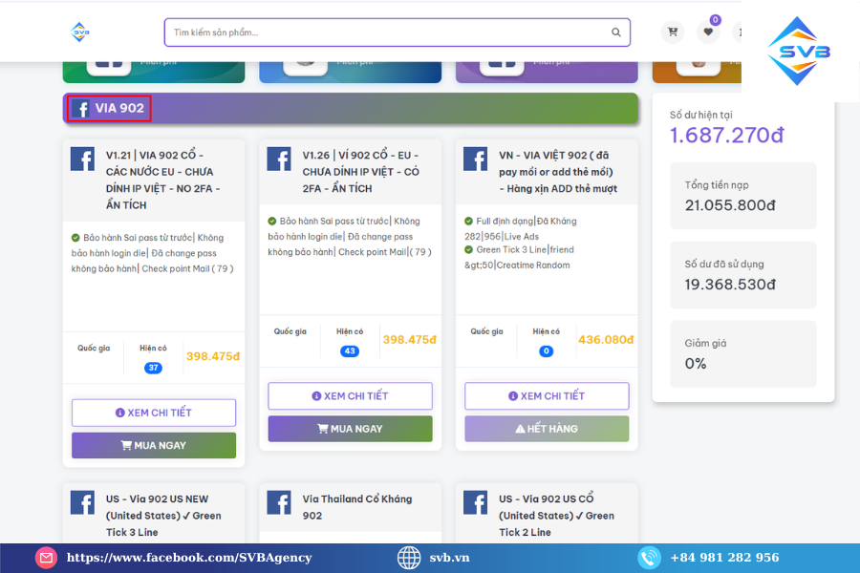This screenshot has width=860, height=573.
Task: Buy the V1.21 VIA 902 product now
Action: (x=154, y=445)
